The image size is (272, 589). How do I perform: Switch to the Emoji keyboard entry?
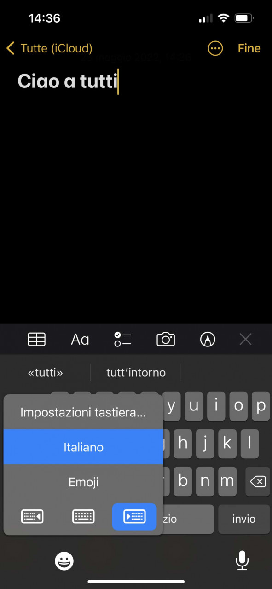point(83,482)
